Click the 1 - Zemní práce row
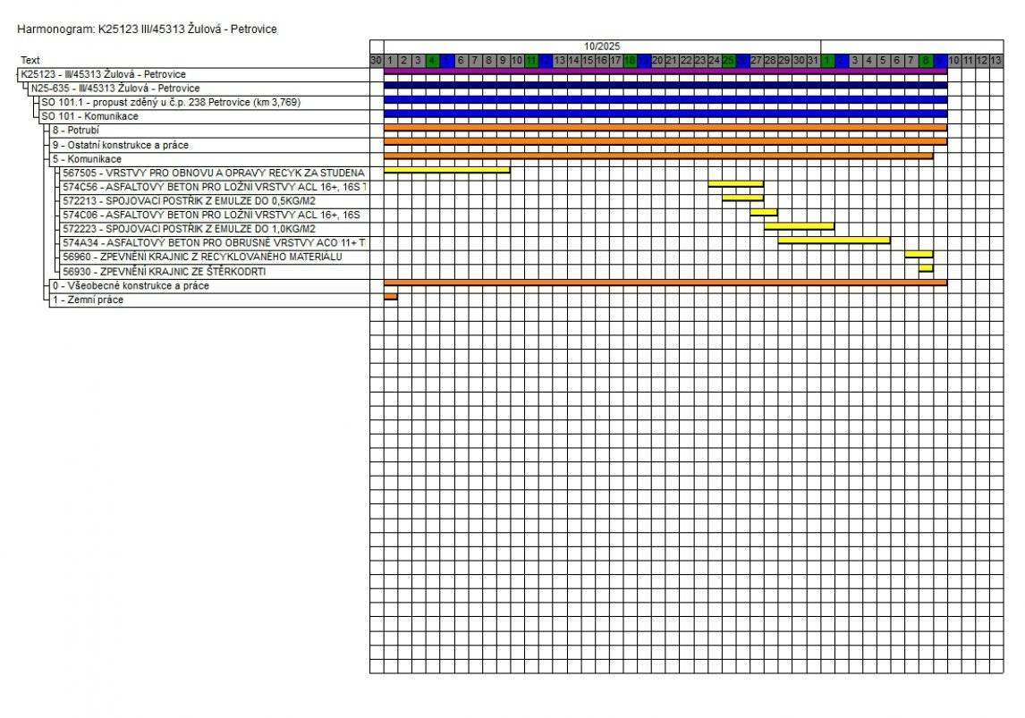Screen dimensions: 1025x718 [88, 300]
